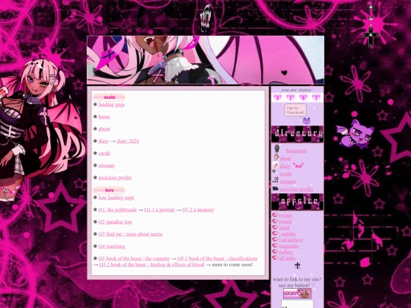This screenshot has width=411, height=308.
Task: Click the 'lore' section heading pill
Action: (x=109, y=190)
